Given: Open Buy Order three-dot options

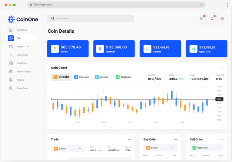Looking at the screenshot, I should [x=175, y=139].
